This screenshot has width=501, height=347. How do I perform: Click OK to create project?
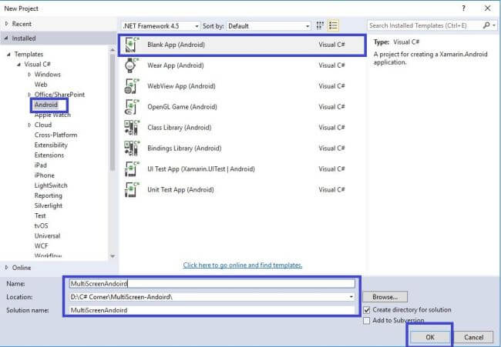point(430,337)
